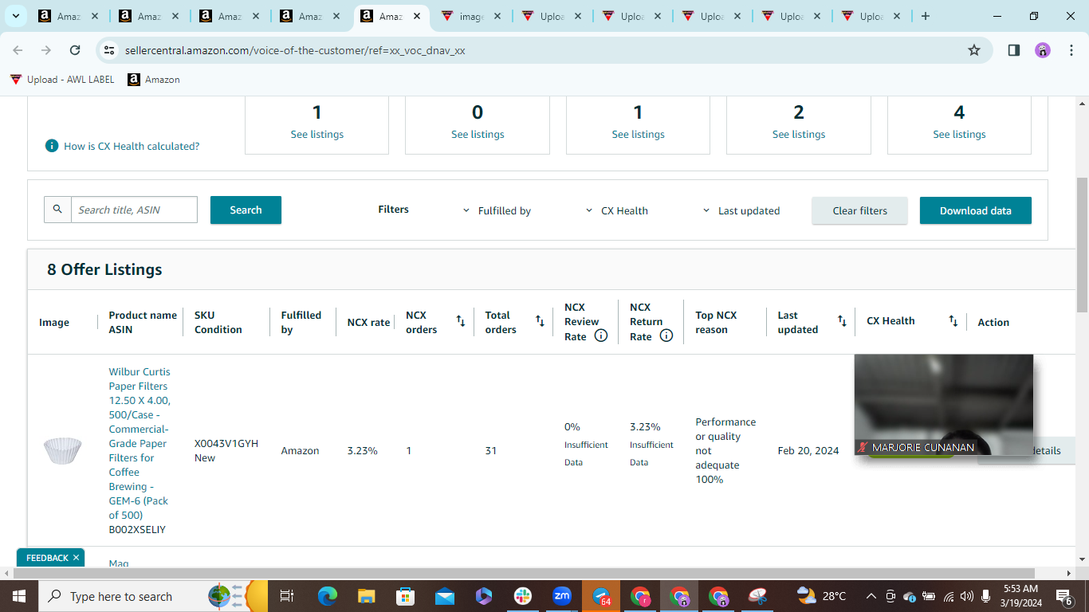Close the "image" browser tab

pos(497,16)
